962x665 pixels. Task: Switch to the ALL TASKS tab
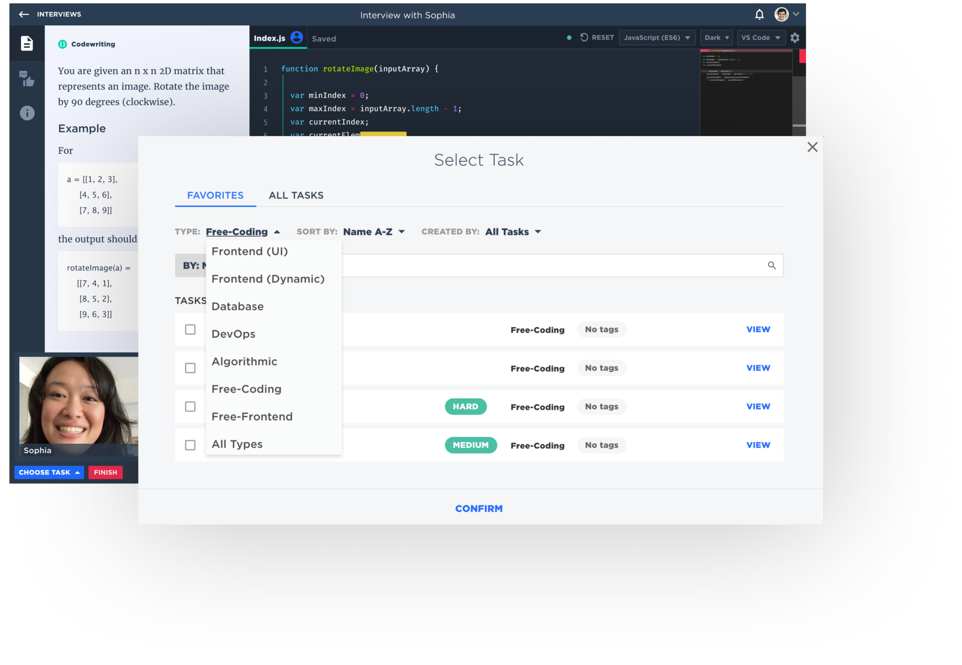click(296, 195)
